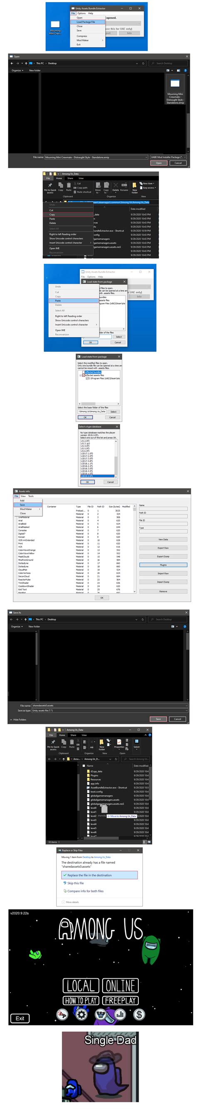Click Assets info asset list scrollbar
This screenshot has width=197, height=1111.
[x=135, y=548]
